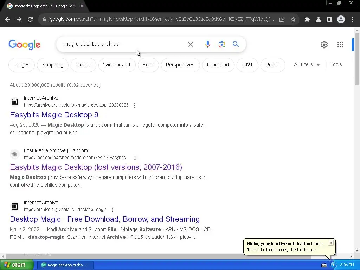Apply the Free filter chip

pos(148,65)
